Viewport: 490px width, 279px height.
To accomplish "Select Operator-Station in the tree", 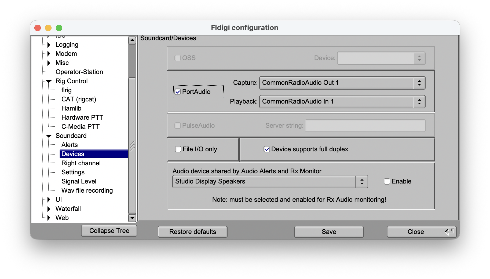I will coord(79,72).
